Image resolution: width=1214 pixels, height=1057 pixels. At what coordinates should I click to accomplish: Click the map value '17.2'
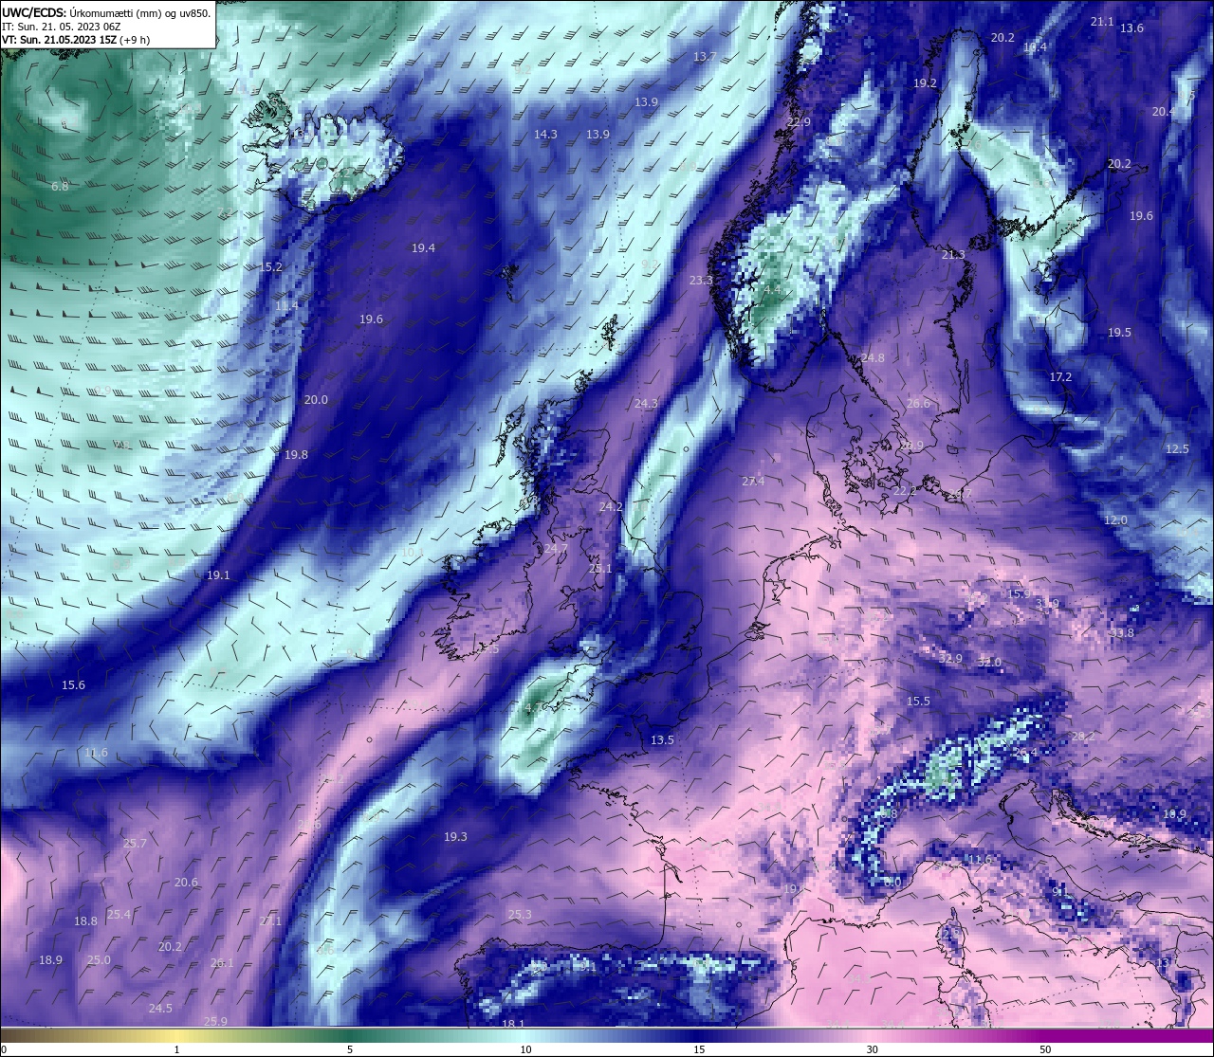tap(1060, 376)
